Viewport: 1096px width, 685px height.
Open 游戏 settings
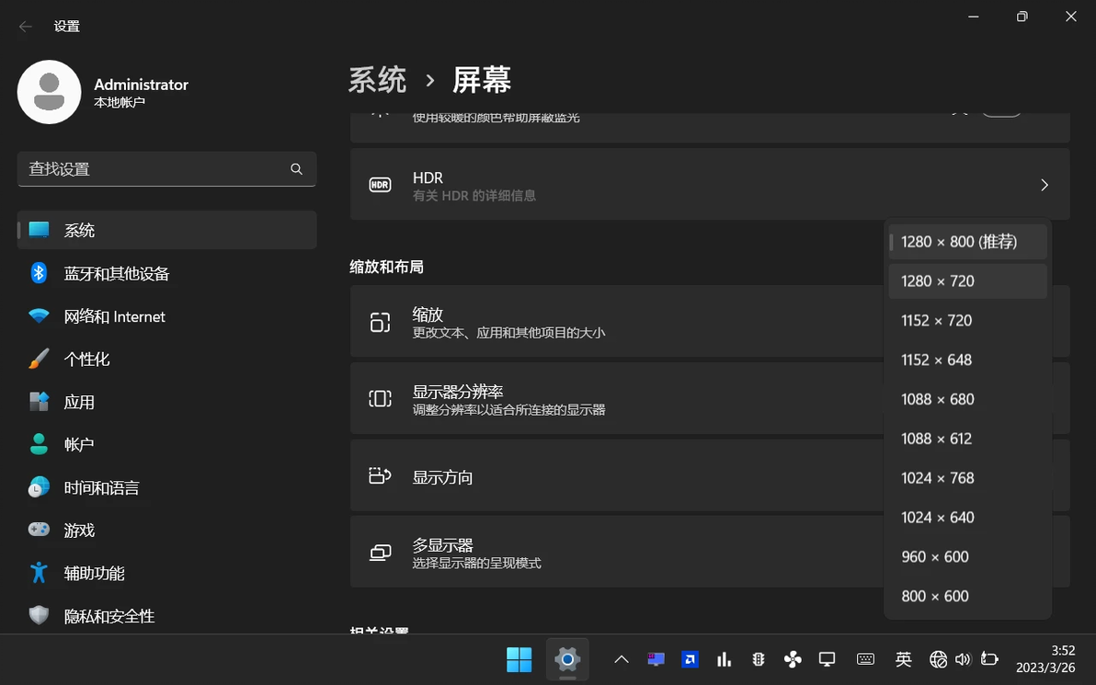(166, 531)
